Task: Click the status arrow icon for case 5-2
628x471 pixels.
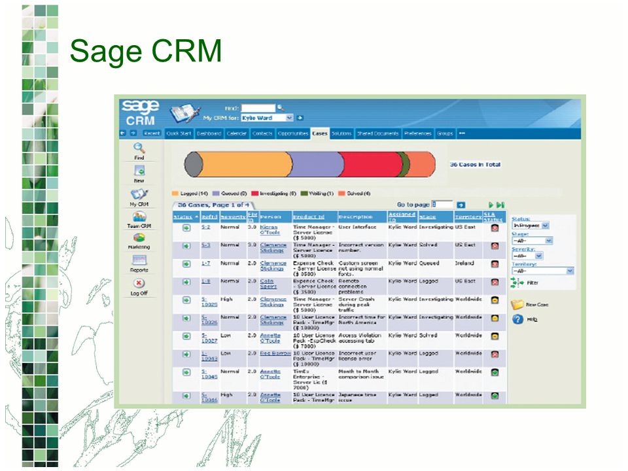Action: 186,228
